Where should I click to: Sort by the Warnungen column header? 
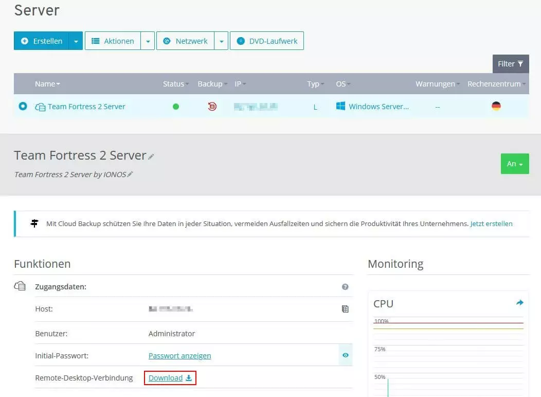pos(438,84)
